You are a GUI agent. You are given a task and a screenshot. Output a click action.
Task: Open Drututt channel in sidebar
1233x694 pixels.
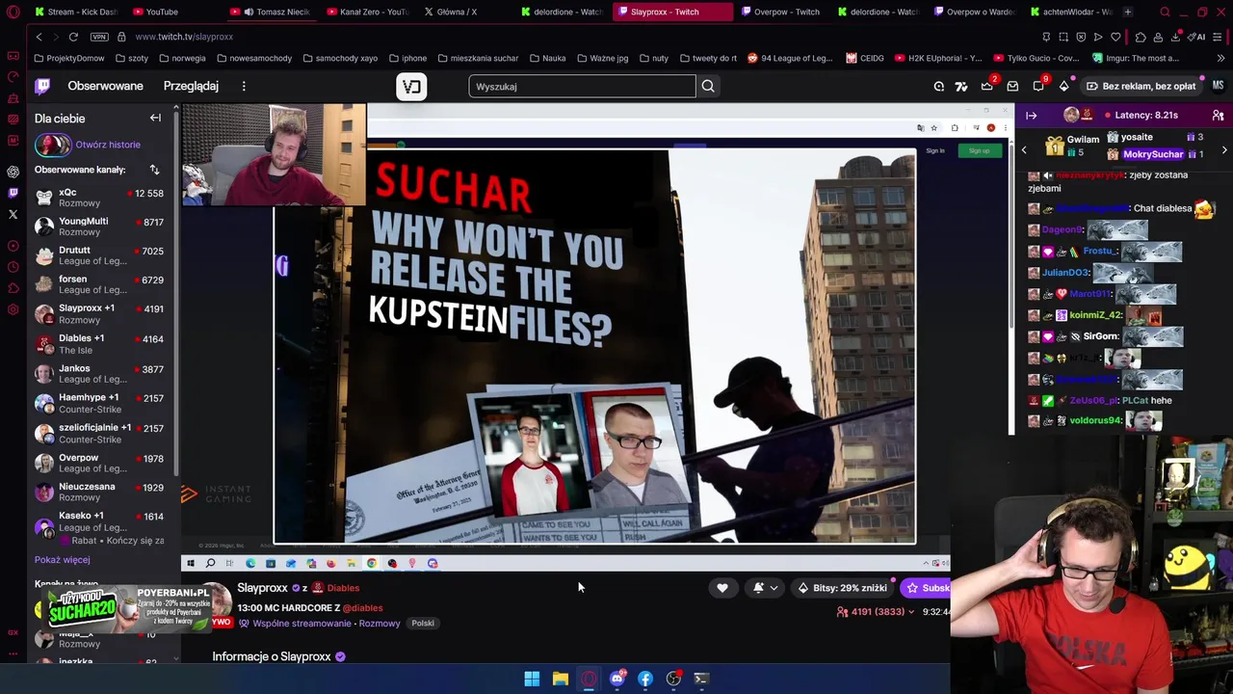[x=99, y=255]
